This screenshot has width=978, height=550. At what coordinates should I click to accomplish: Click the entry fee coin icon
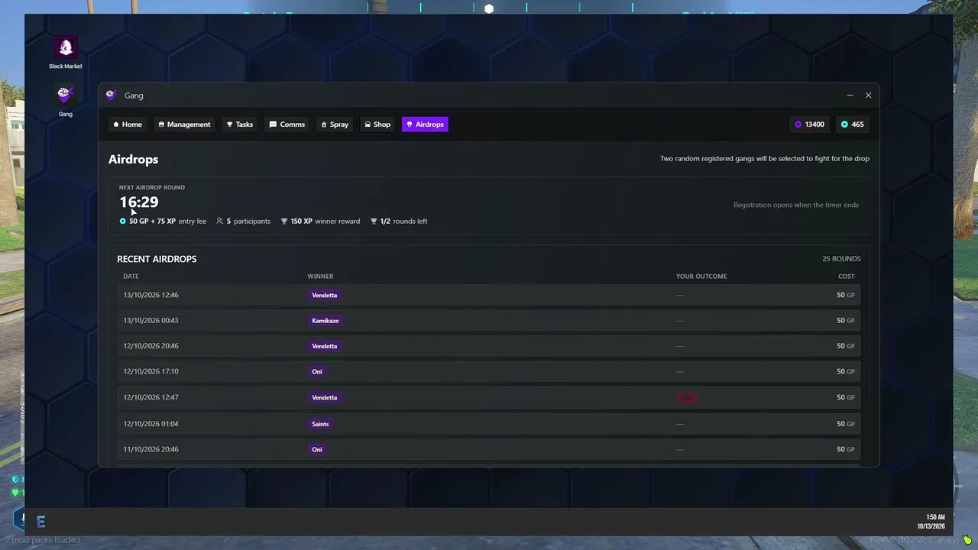122,222
